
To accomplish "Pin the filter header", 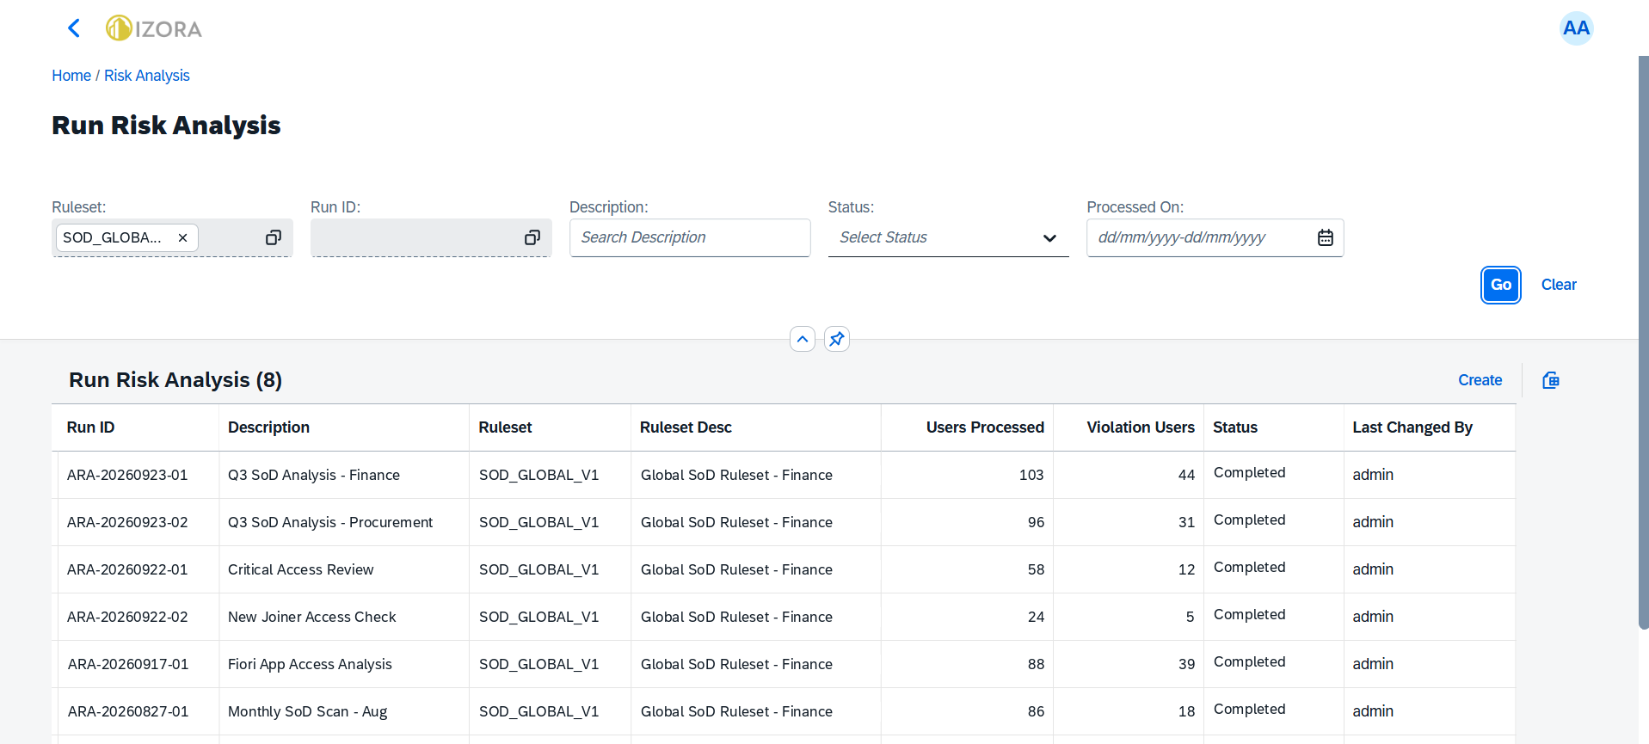I will click(837, 339).
